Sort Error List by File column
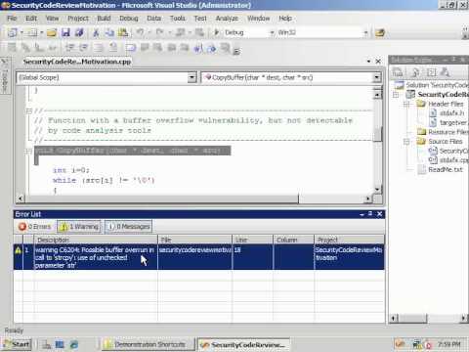The height and width of the screenshot is (352, 469). [x=195, y=240]
